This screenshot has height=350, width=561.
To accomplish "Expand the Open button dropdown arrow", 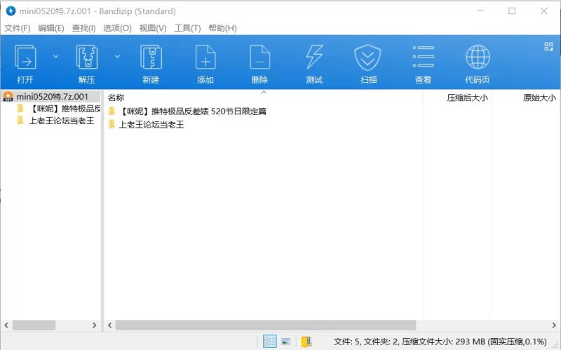I will tap(56, 57).
